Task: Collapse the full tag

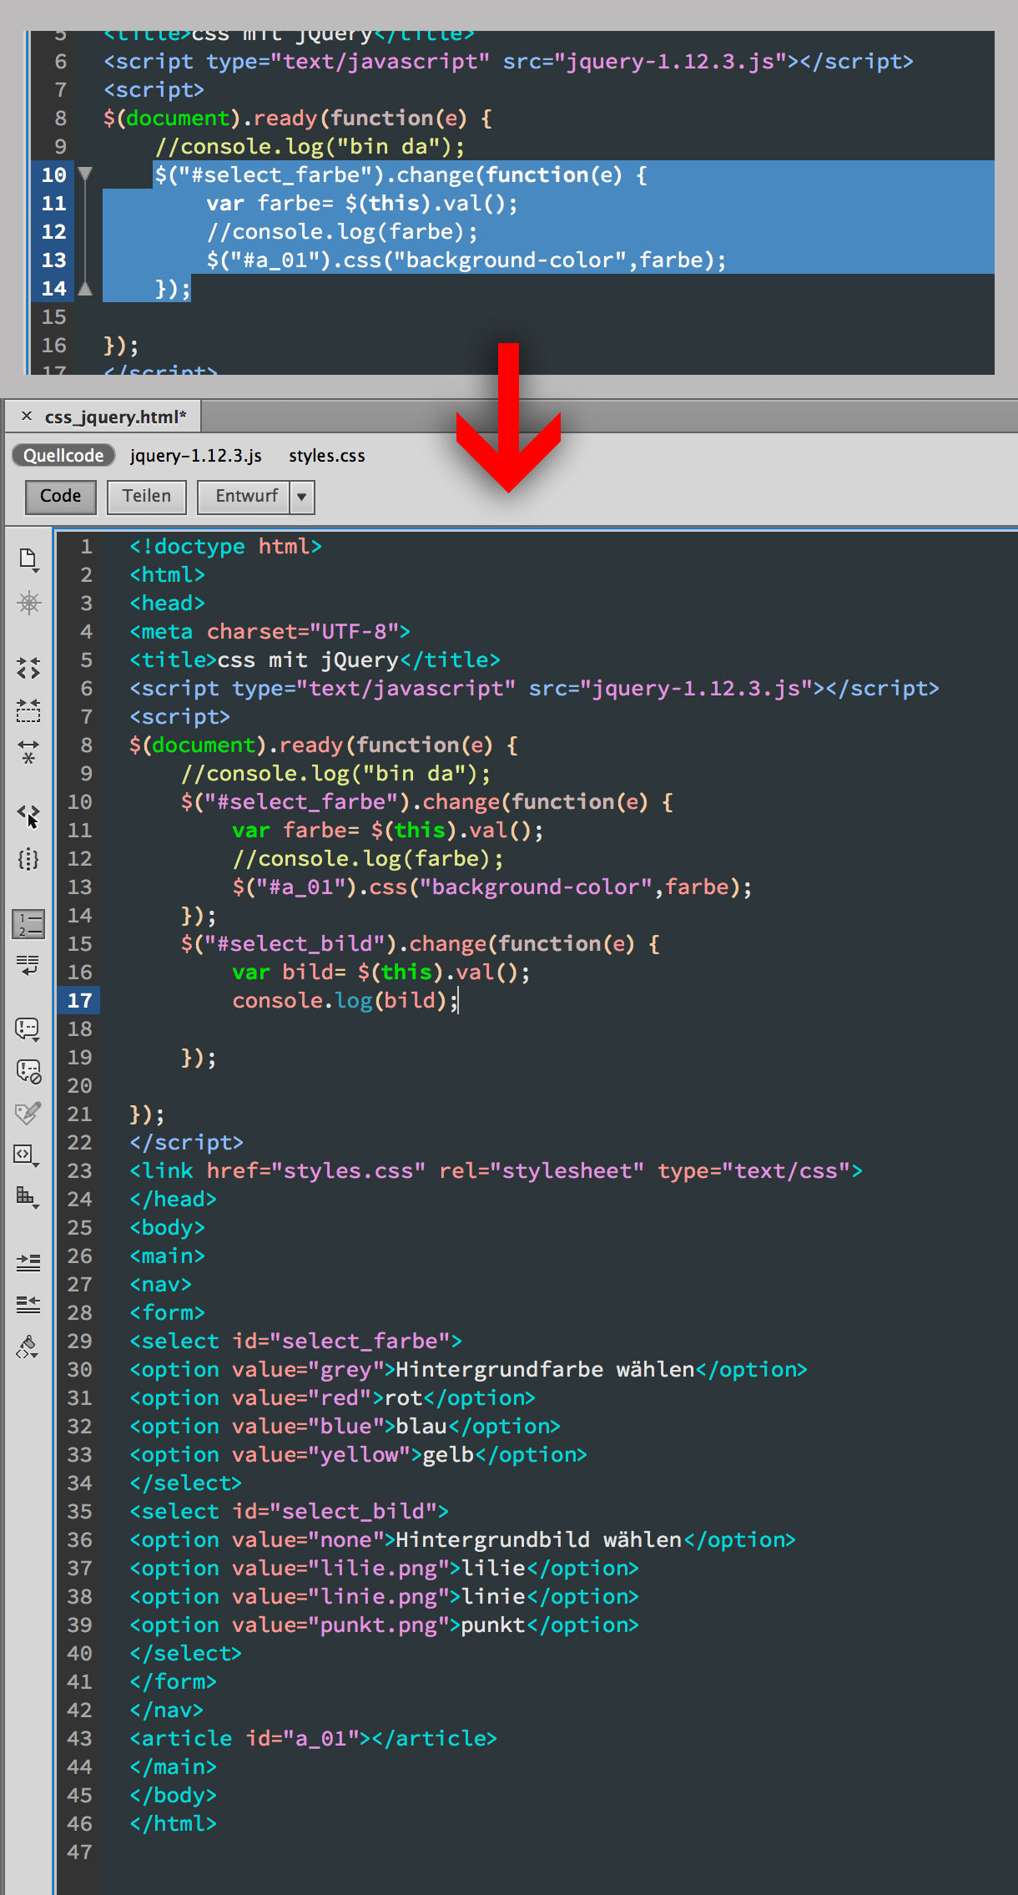Action: click(x=28, y=668)
